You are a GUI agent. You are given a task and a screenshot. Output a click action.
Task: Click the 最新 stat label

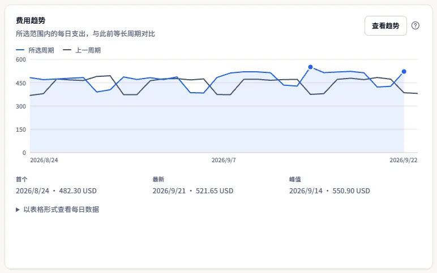coord(158,179)
